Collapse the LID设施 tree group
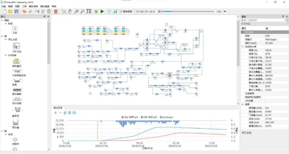289x154 pixels. (6, 55)
